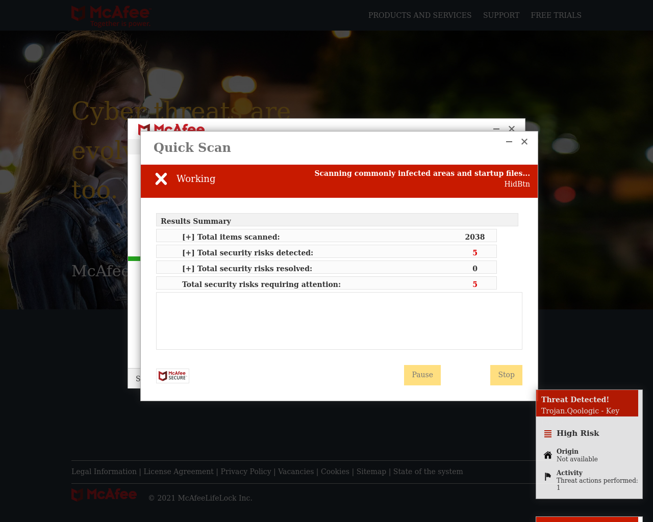Image resolution: width=653 pixels, height=522 pixels.
Task: Expand Total items scanned row
Action: [x=326, y=236]
